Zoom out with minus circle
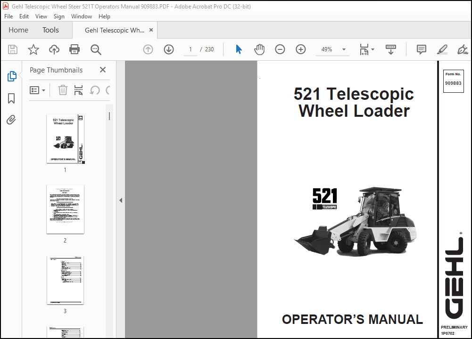This screenshot has width=472, height=339. point(280,49)
